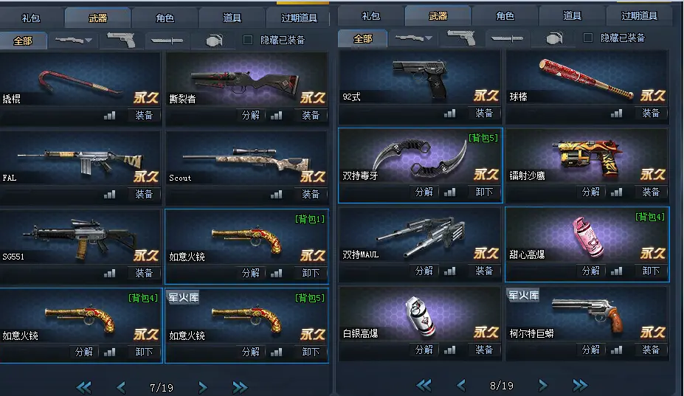View stats bars icon for FAL
This screenshot has height=396, width=684.
109,194
